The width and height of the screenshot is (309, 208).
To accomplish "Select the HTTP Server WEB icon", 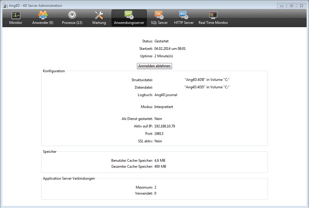I will coord(184,15).
